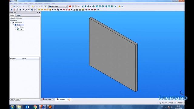
Task: Switch to the Rear view cube icon
Action: 106,6
